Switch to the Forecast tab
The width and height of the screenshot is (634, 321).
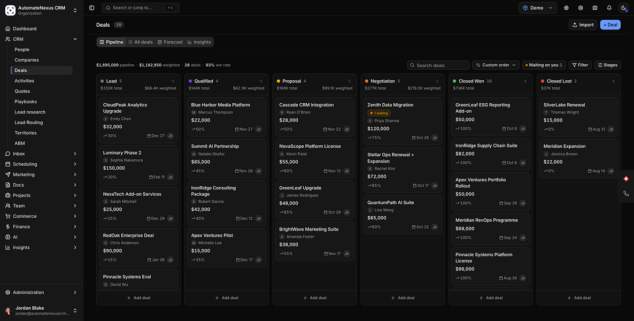click(x=170, y=42)
